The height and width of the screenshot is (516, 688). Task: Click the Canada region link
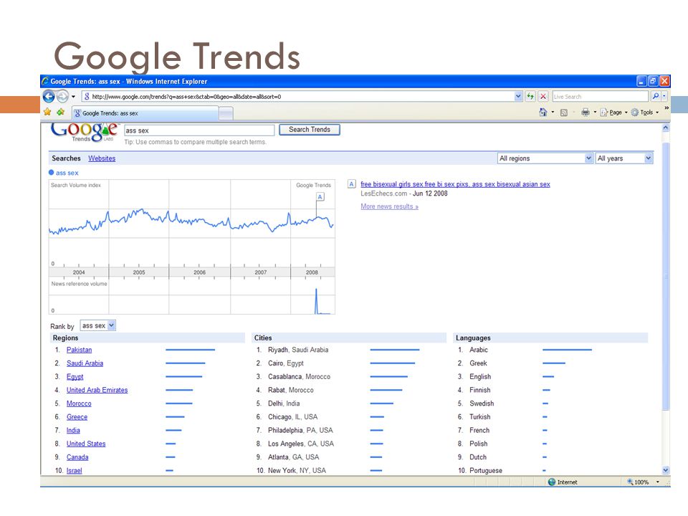click(x=77, y=457)
